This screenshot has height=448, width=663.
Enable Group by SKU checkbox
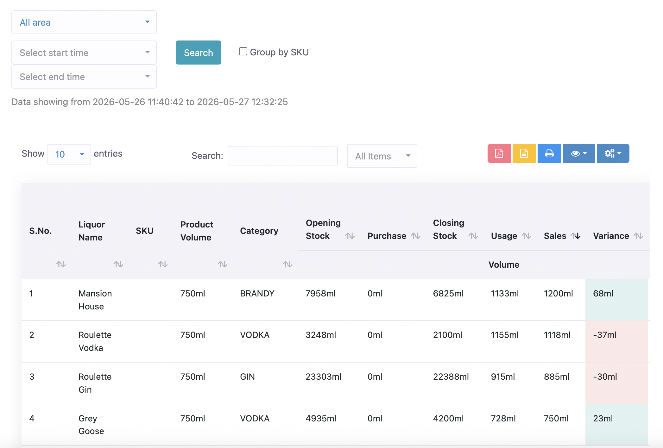tap(243, 51)
